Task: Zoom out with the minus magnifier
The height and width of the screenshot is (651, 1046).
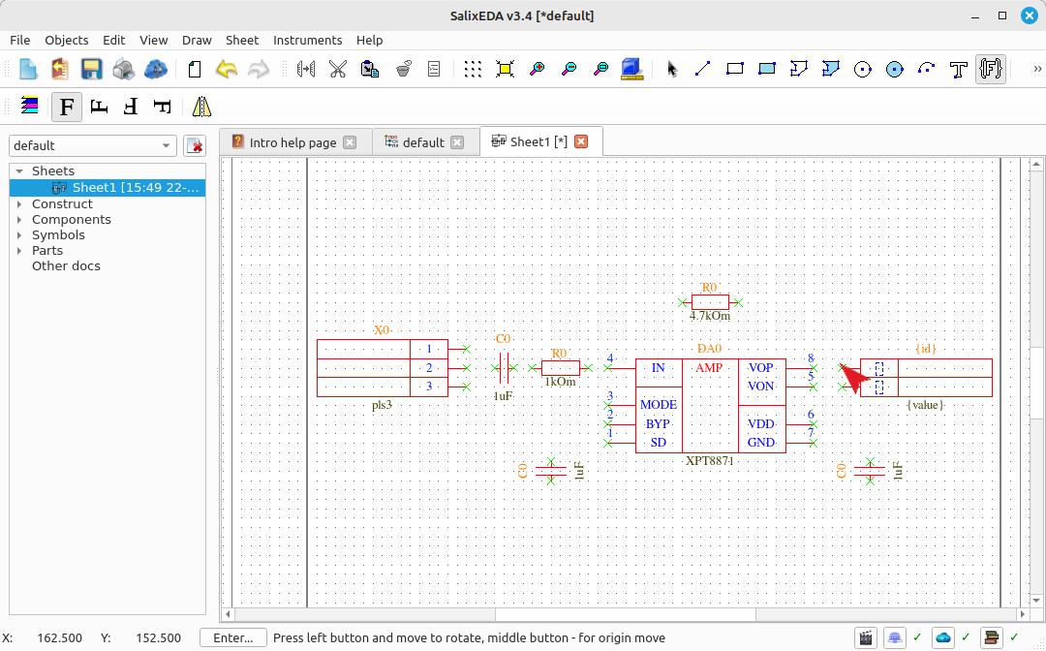Action: click(x=569, y=70)
